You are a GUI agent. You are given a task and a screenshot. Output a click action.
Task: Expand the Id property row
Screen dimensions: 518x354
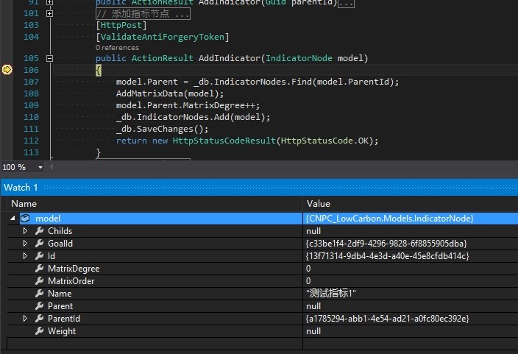(x=25, y=256)
